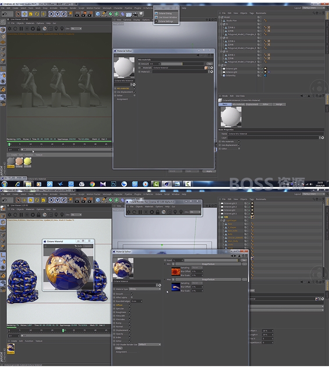Open Sampling dropdown under Min texture
Viewport: 329px width, 367px height.
[197, 268]
